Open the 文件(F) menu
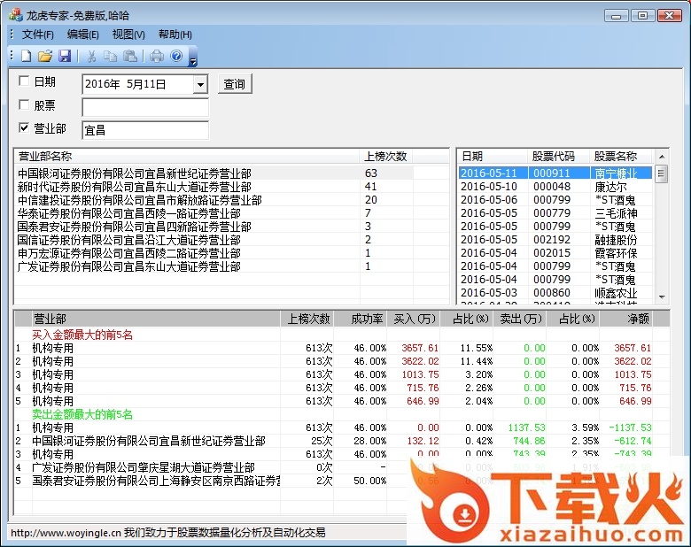Viewport: 691px width, 547px height. [x=38, y=35]
